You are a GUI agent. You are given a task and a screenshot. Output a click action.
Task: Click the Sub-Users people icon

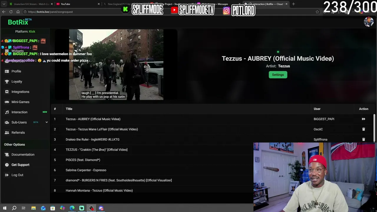7,122
